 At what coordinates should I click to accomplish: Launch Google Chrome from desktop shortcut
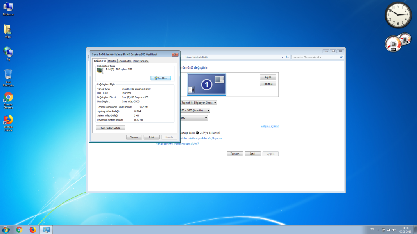[8, 97]
